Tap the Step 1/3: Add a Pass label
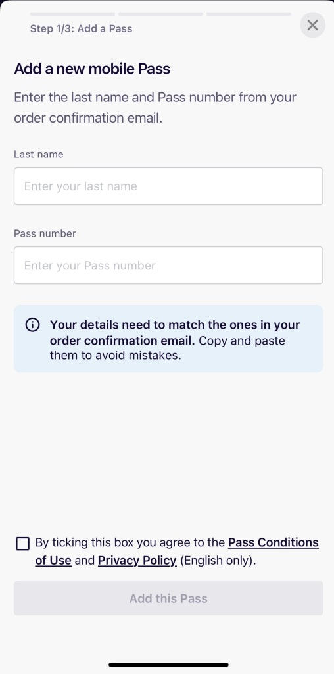The height and width of the screenshot is (674, 334). point(81,29)
